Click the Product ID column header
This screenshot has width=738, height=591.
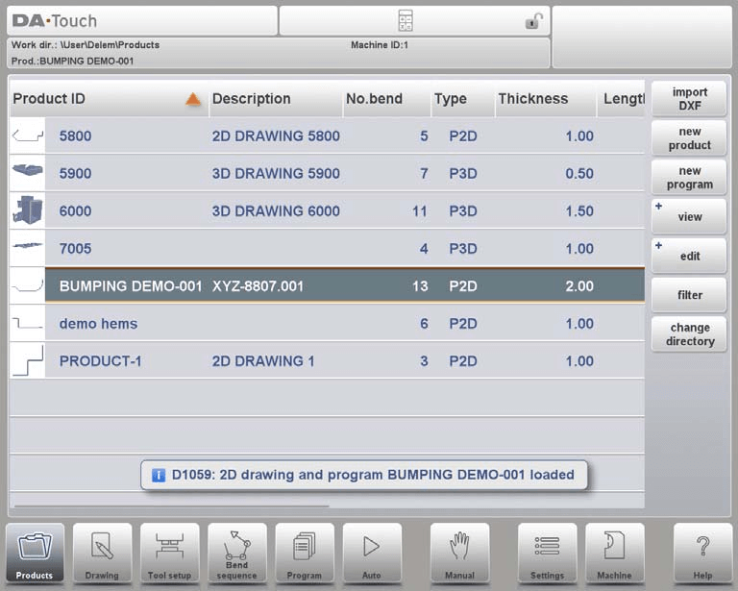point(109,99)
